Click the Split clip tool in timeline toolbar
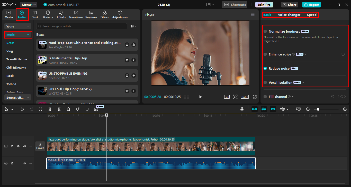 click(41, 109)
